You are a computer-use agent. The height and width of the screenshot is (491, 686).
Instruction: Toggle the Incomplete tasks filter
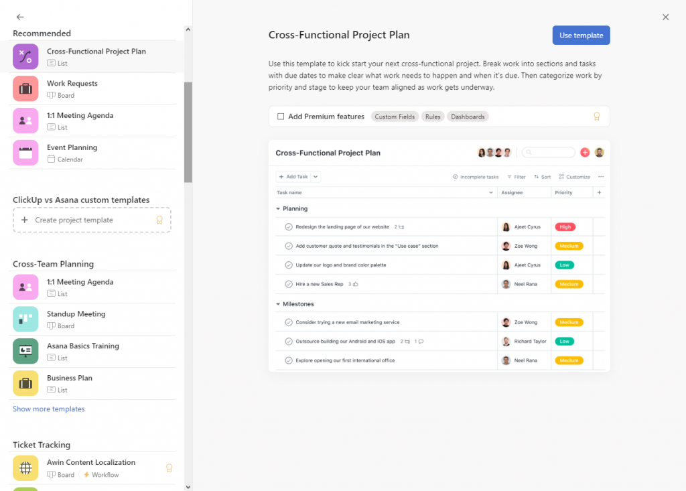pos(476,177)
